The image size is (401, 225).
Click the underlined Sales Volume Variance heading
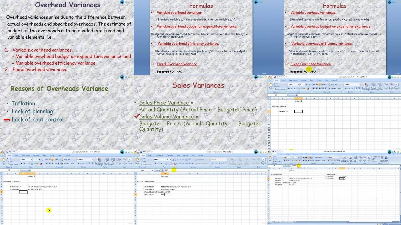coord(167,117)
